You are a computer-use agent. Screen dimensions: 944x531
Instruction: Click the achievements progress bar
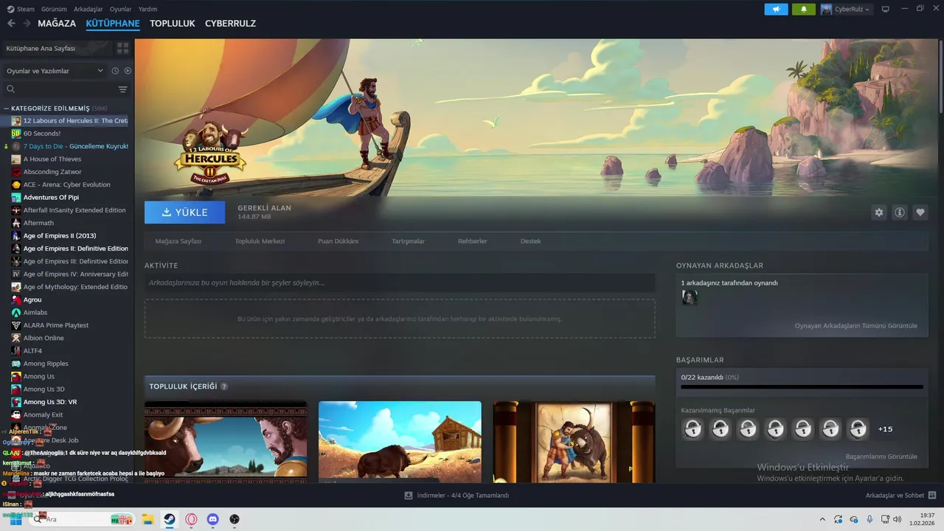coord(802,386)
